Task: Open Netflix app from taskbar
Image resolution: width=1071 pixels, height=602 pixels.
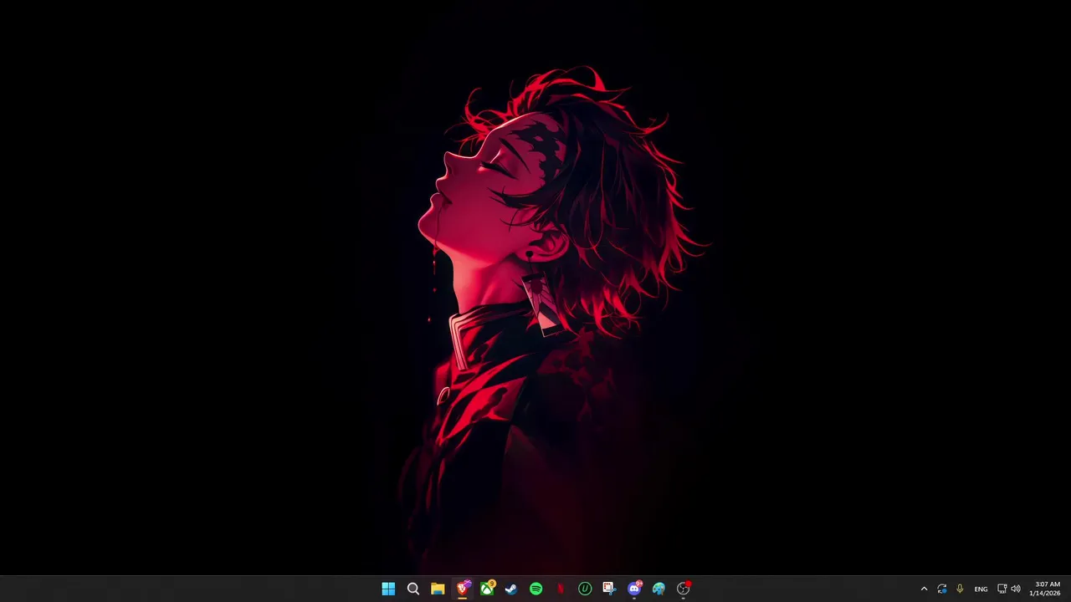Action: (561, 589)
